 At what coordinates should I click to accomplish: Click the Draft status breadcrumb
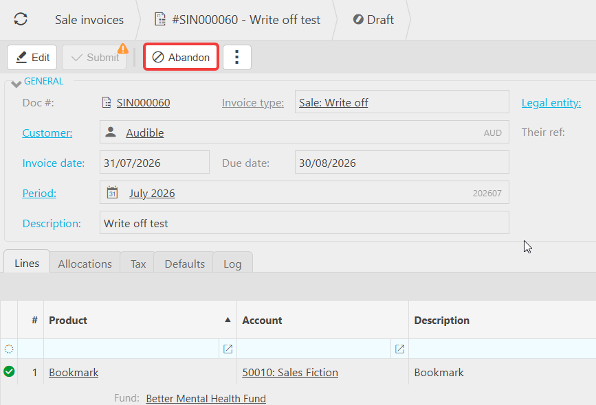coord(373,20)
